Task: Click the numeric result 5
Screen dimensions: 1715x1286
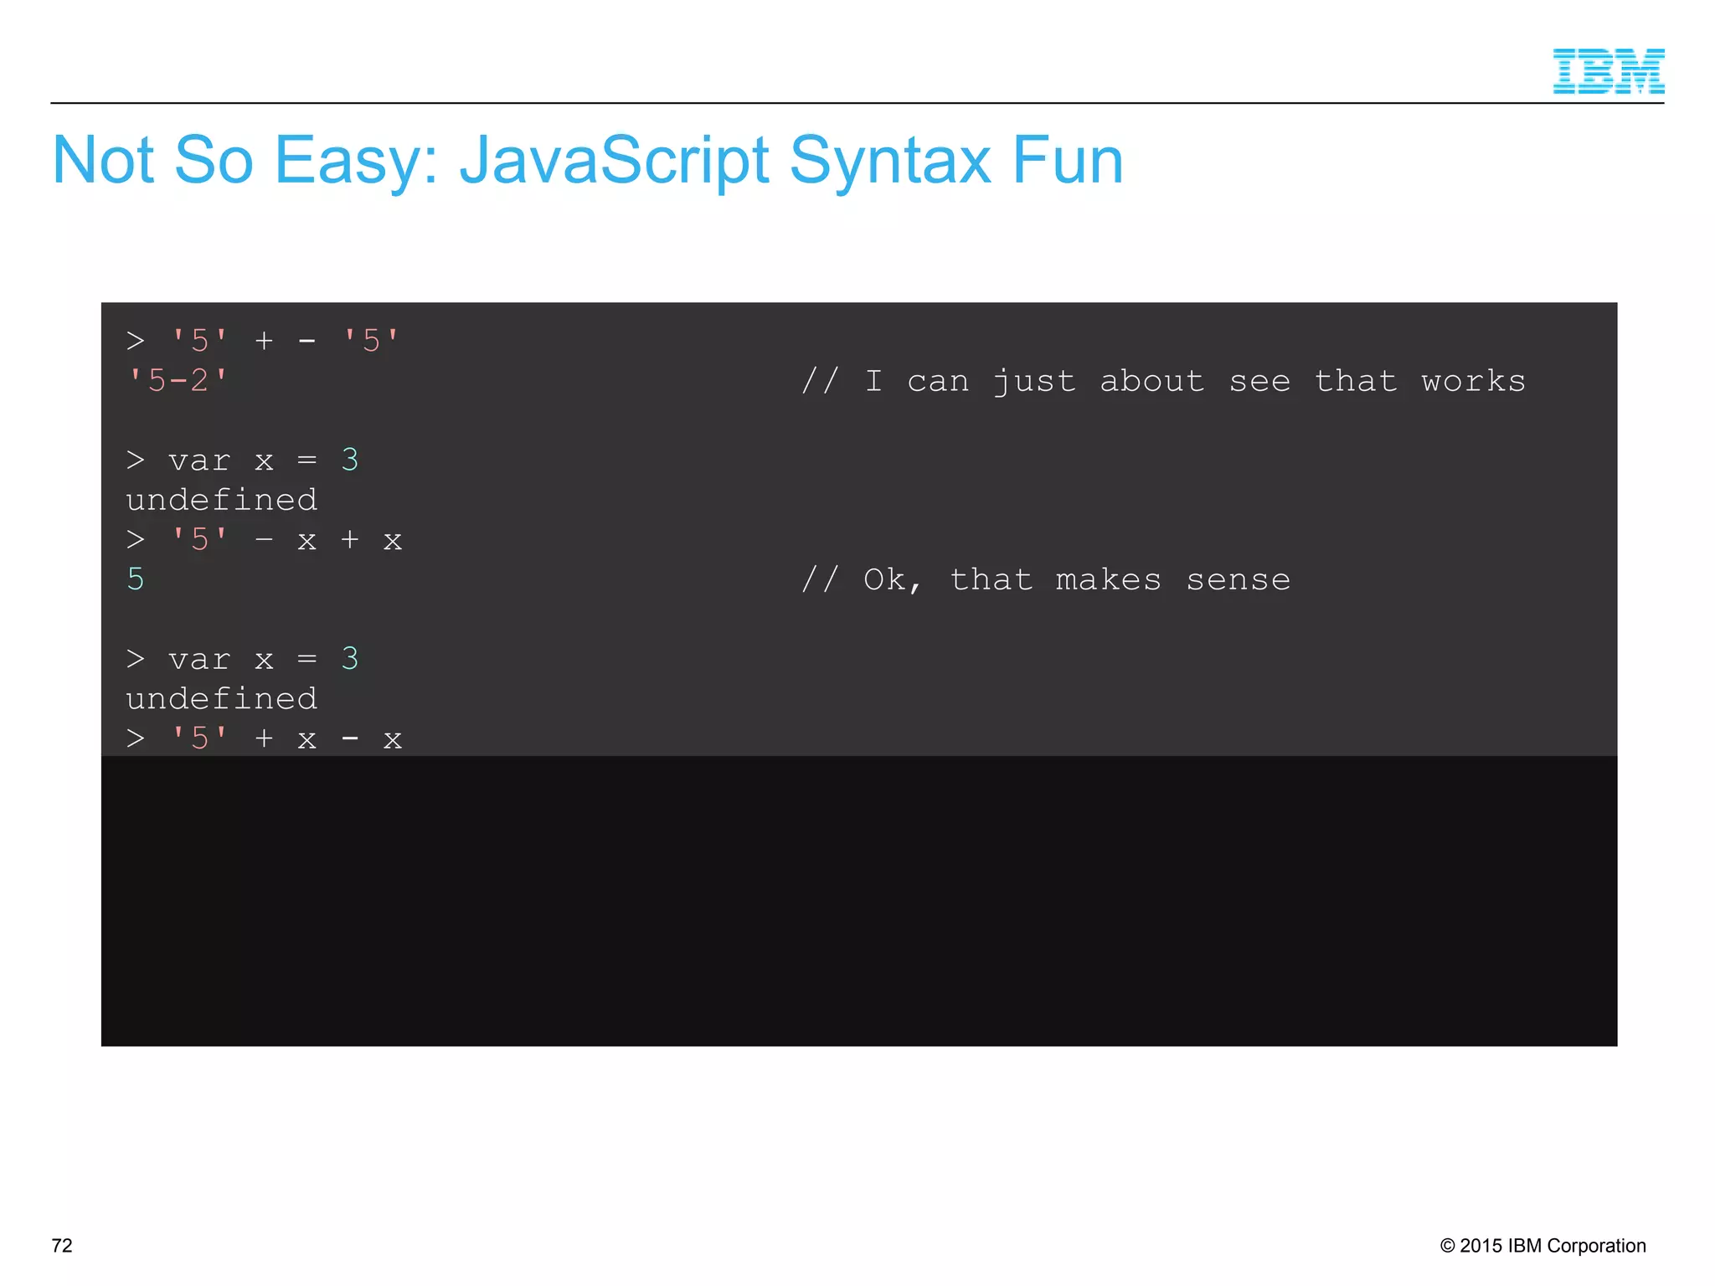Action: 136,579
